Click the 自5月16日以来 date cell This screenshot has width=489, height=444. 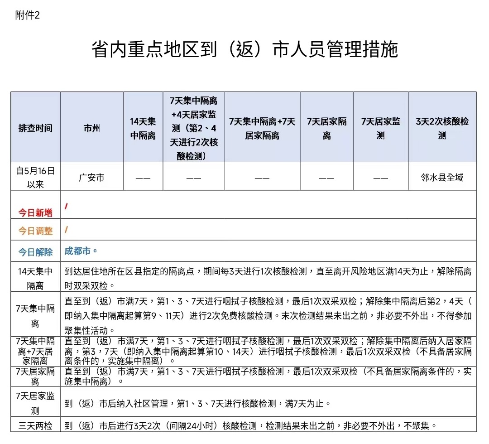[35, 177]
